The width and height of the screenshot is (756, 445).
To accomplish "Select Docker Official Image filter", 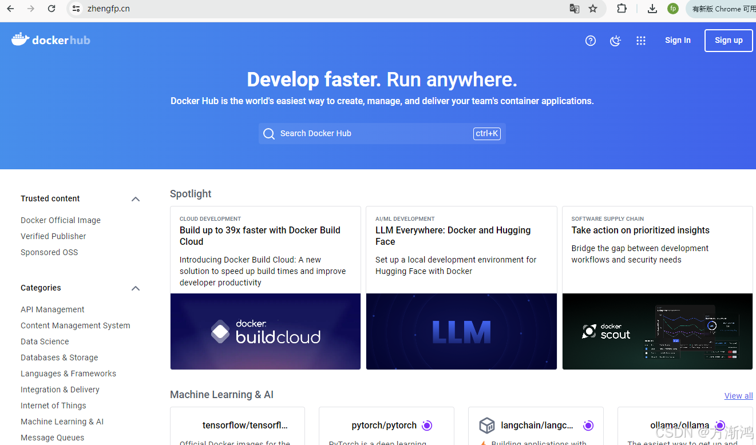I will (x=61, y=220).
